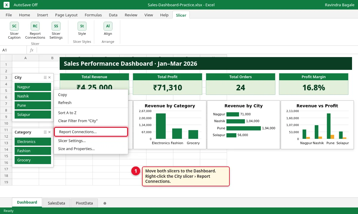Click the Profit Margin value 16.8%
The height and width of the screenshot is (214, 358).
pos(314,88)
